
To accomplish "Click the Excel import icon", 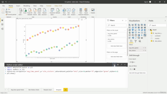I will point(25,11).
